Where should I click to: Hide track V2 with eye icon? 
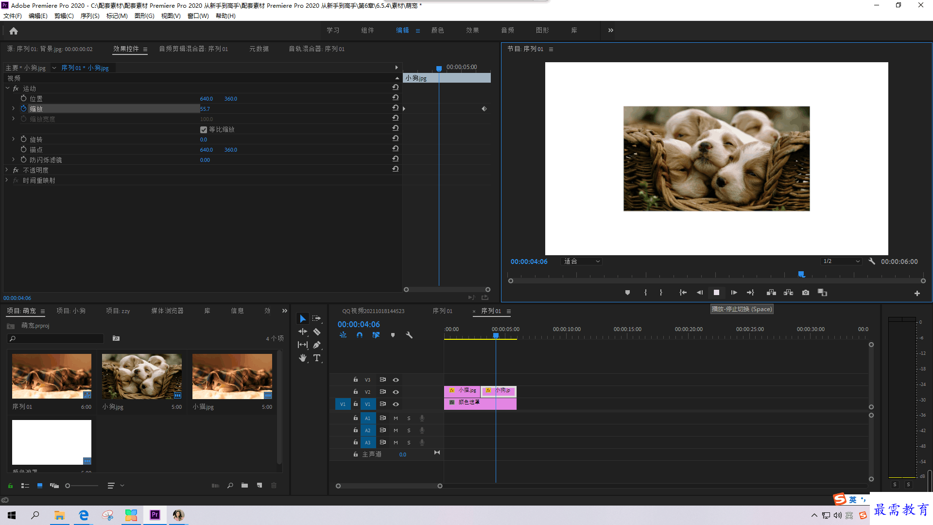[x=396, y=392]
